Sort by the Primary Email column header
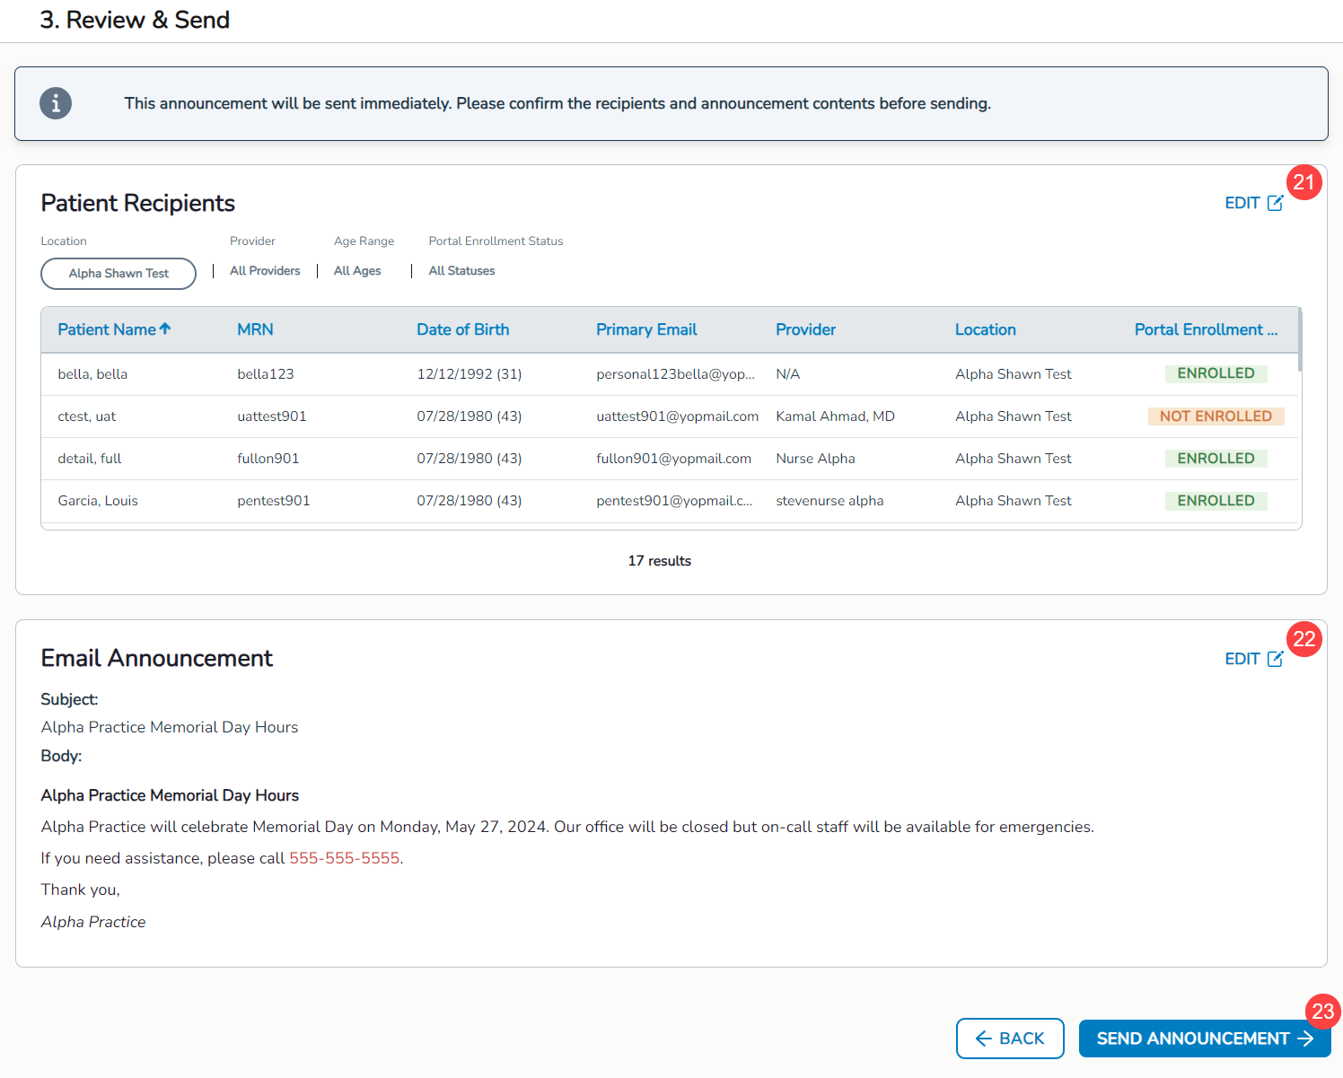 click(x=646, y=329)
